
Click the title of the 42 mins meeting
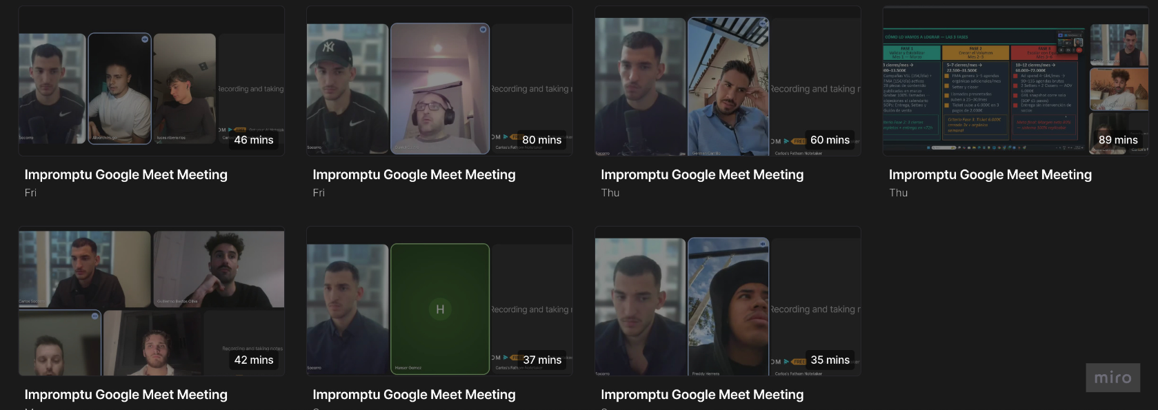tap(126, 394)
